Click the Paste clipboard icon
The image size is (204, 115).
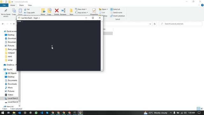[20, 11]
